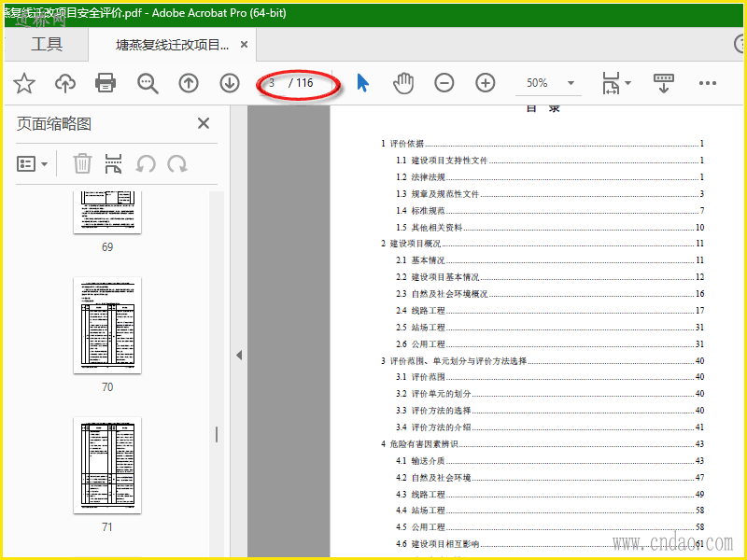Click the extract pages icon in thumbnails panel
The image size is (747, 560).
[113, 164]
